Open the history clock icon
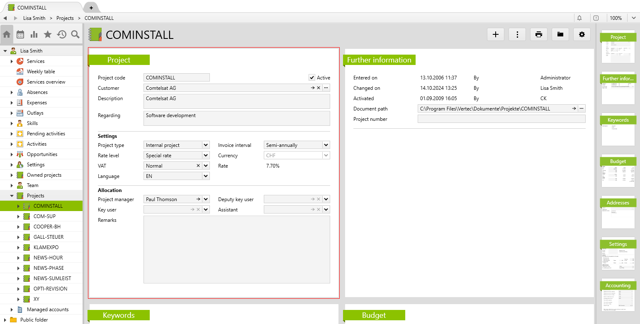640x324 pixels. 61,35
